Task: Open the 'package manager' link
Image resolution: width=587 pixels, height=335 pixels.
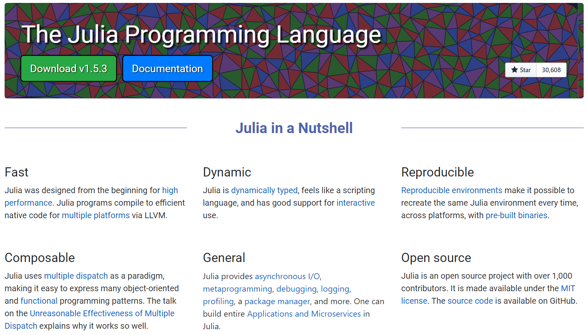Action: 277,301
